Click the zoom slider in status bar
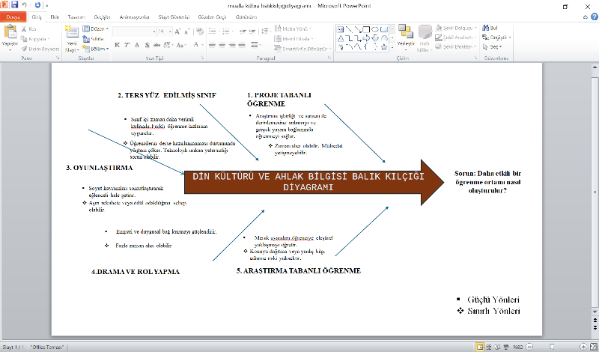Image resolution: width=599 pixels, height=352 pixels. (x=552, y=347)
